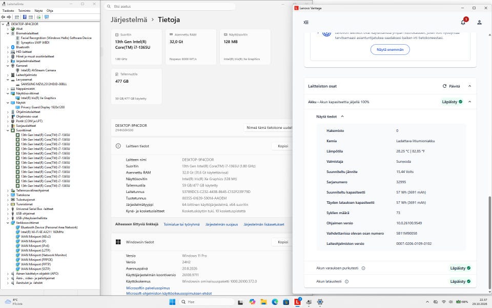
Task: Collapse the Akku battery row chevron
Action: click(x=470, y=102)
